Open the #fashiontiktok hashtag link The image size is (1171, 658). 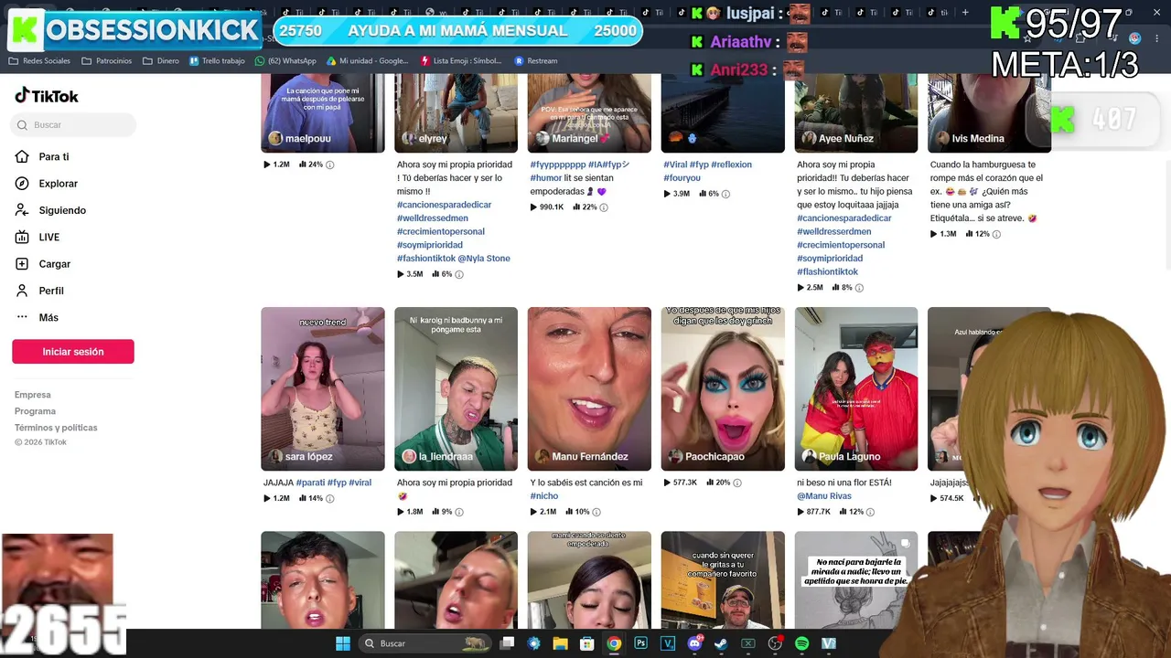coord(425,259)
